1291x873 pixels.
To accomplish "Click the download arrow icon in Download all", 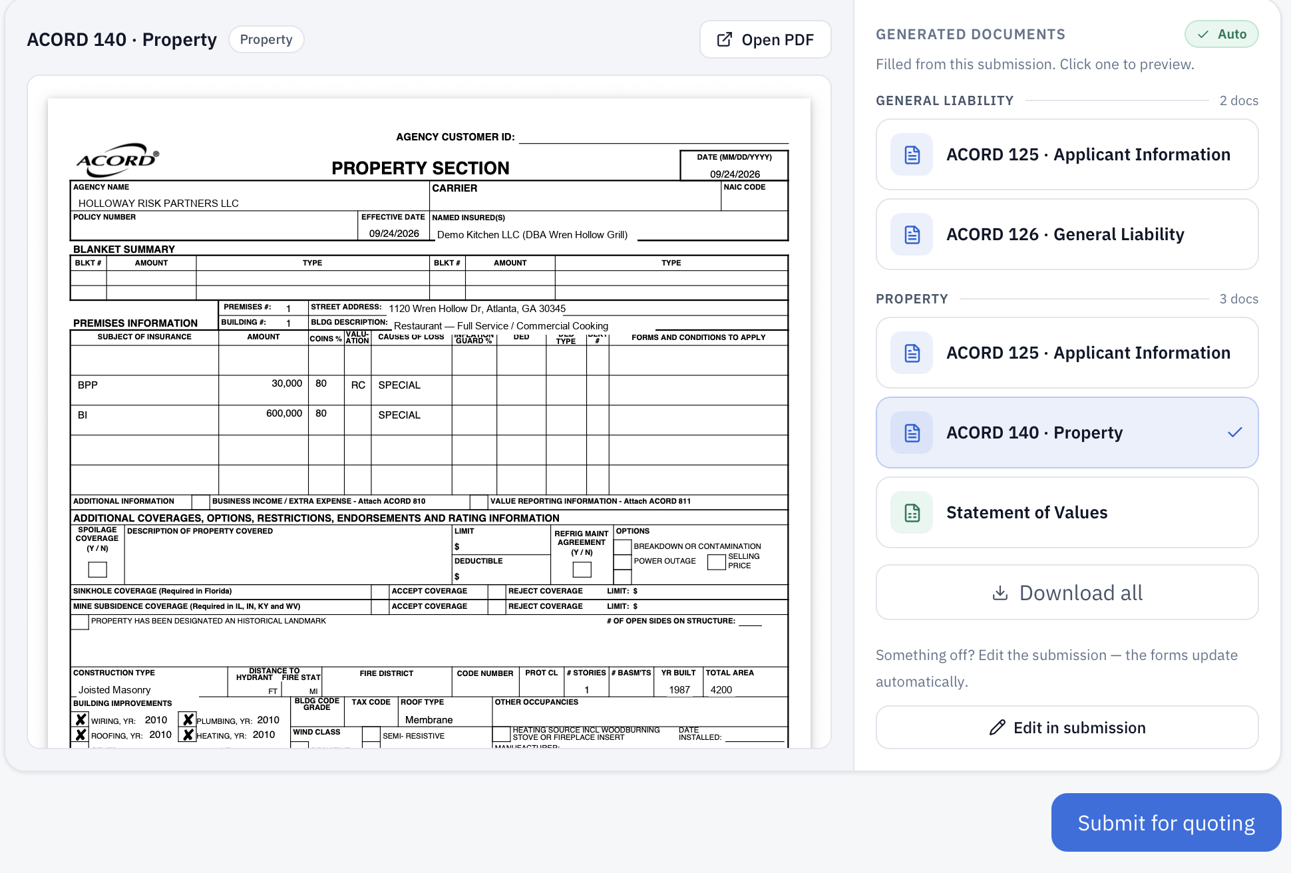I will click(1000, 592).
